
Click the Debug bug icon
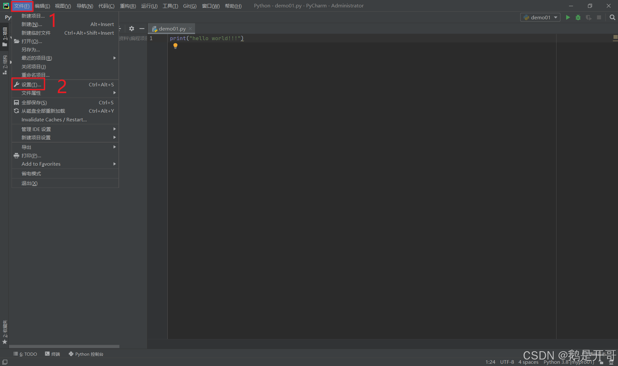[x=578, y=17]
